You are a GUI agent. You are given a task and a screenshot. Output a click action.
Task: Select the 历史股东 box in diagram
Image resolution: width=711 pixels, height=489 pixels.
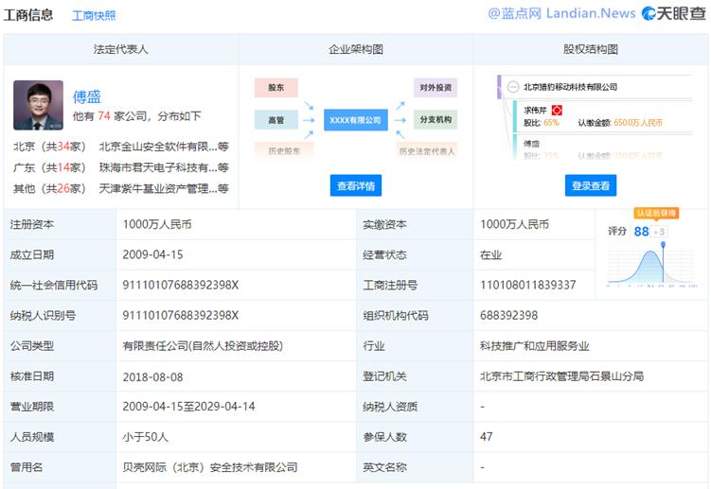point(284,150)
